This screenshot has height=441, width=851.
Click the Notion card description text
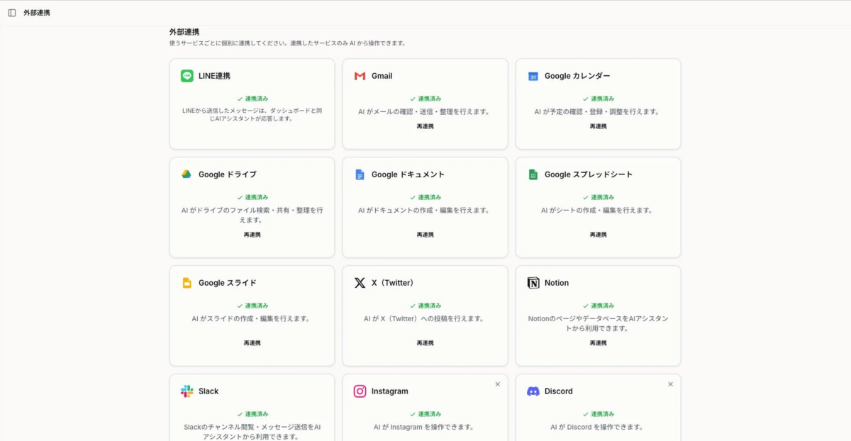[599, 324]
